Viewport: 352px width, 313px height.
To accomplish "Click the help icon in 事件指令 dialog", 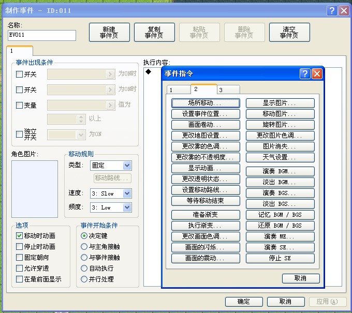I will pyautogui.click(x=305, y=73).
